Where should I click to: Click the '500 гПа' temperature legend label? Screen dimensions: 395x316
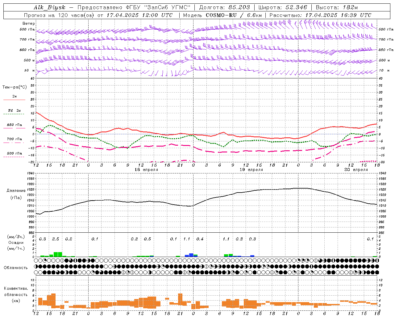pyautogui.click(x=15, y=153)
